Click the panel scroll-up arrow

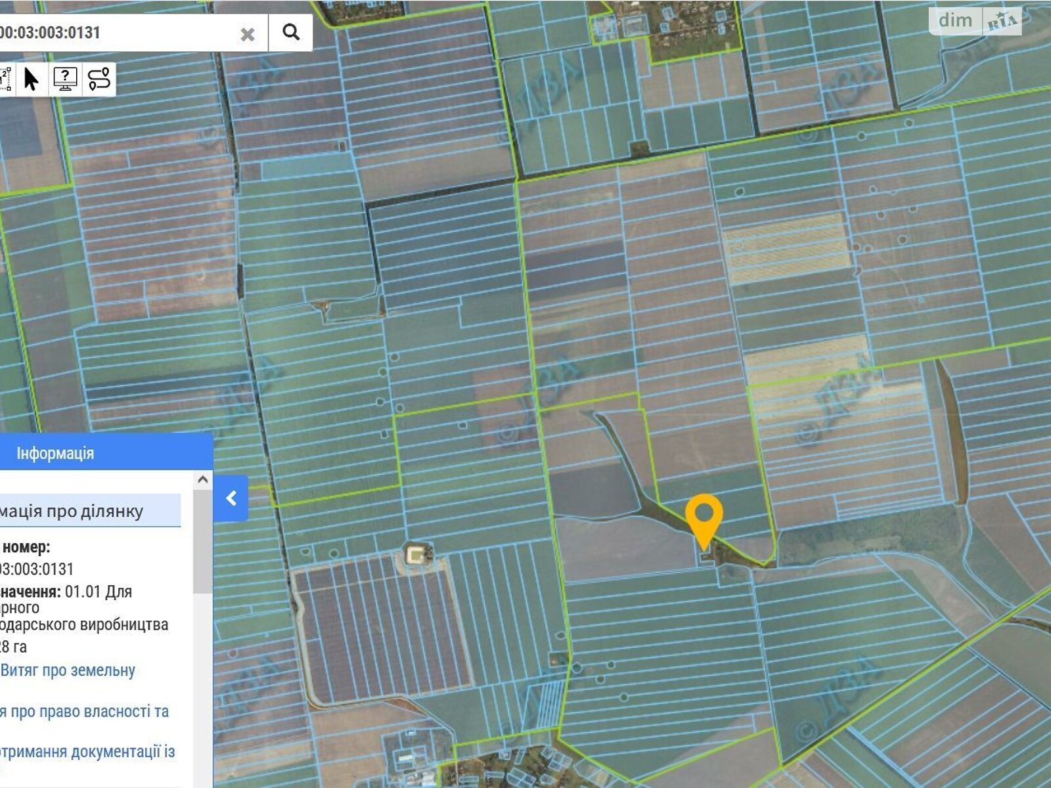203,480
